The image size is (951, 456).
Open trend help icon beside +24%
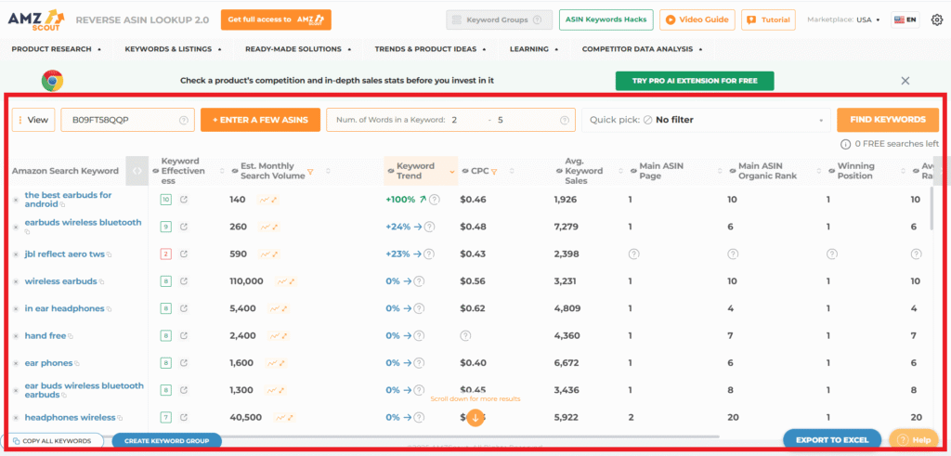429,227
